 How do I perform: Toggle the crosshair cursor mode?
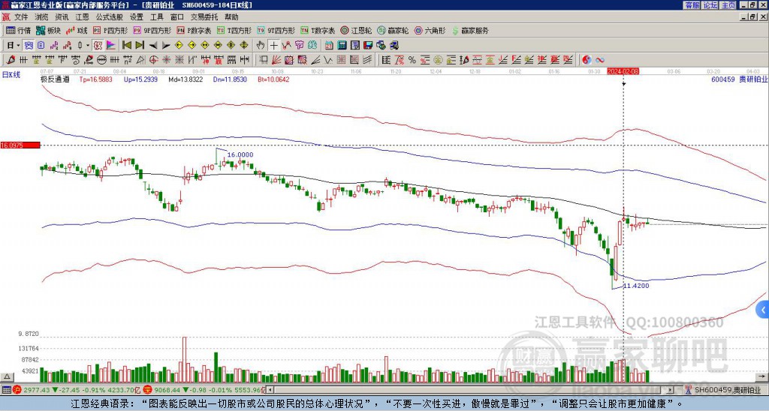point(273,45)
